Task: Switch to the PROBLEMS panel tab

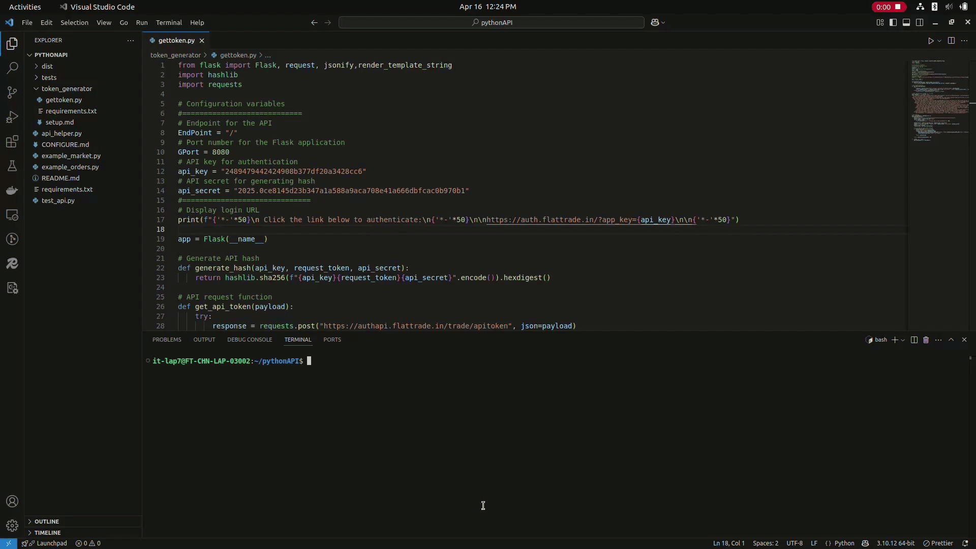Action: [167, 340]
